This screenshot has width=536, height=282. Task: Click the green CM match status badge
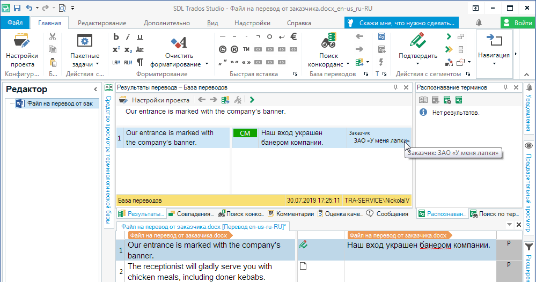245,133
